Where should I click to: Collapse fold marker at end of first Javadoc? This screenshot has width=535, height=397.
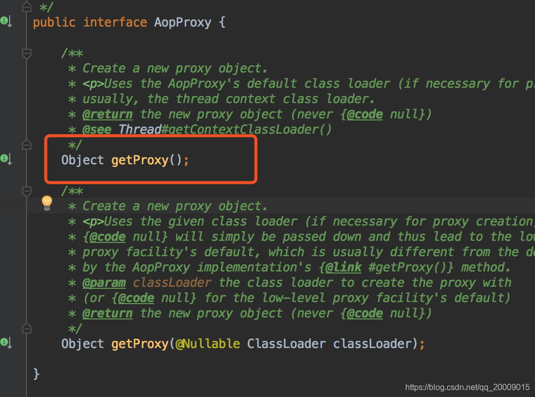tap(27, 145)
